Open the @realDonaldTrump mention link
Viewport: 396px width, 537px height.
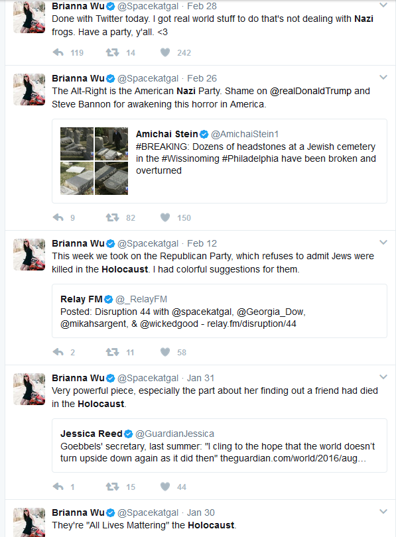point(310,91)
